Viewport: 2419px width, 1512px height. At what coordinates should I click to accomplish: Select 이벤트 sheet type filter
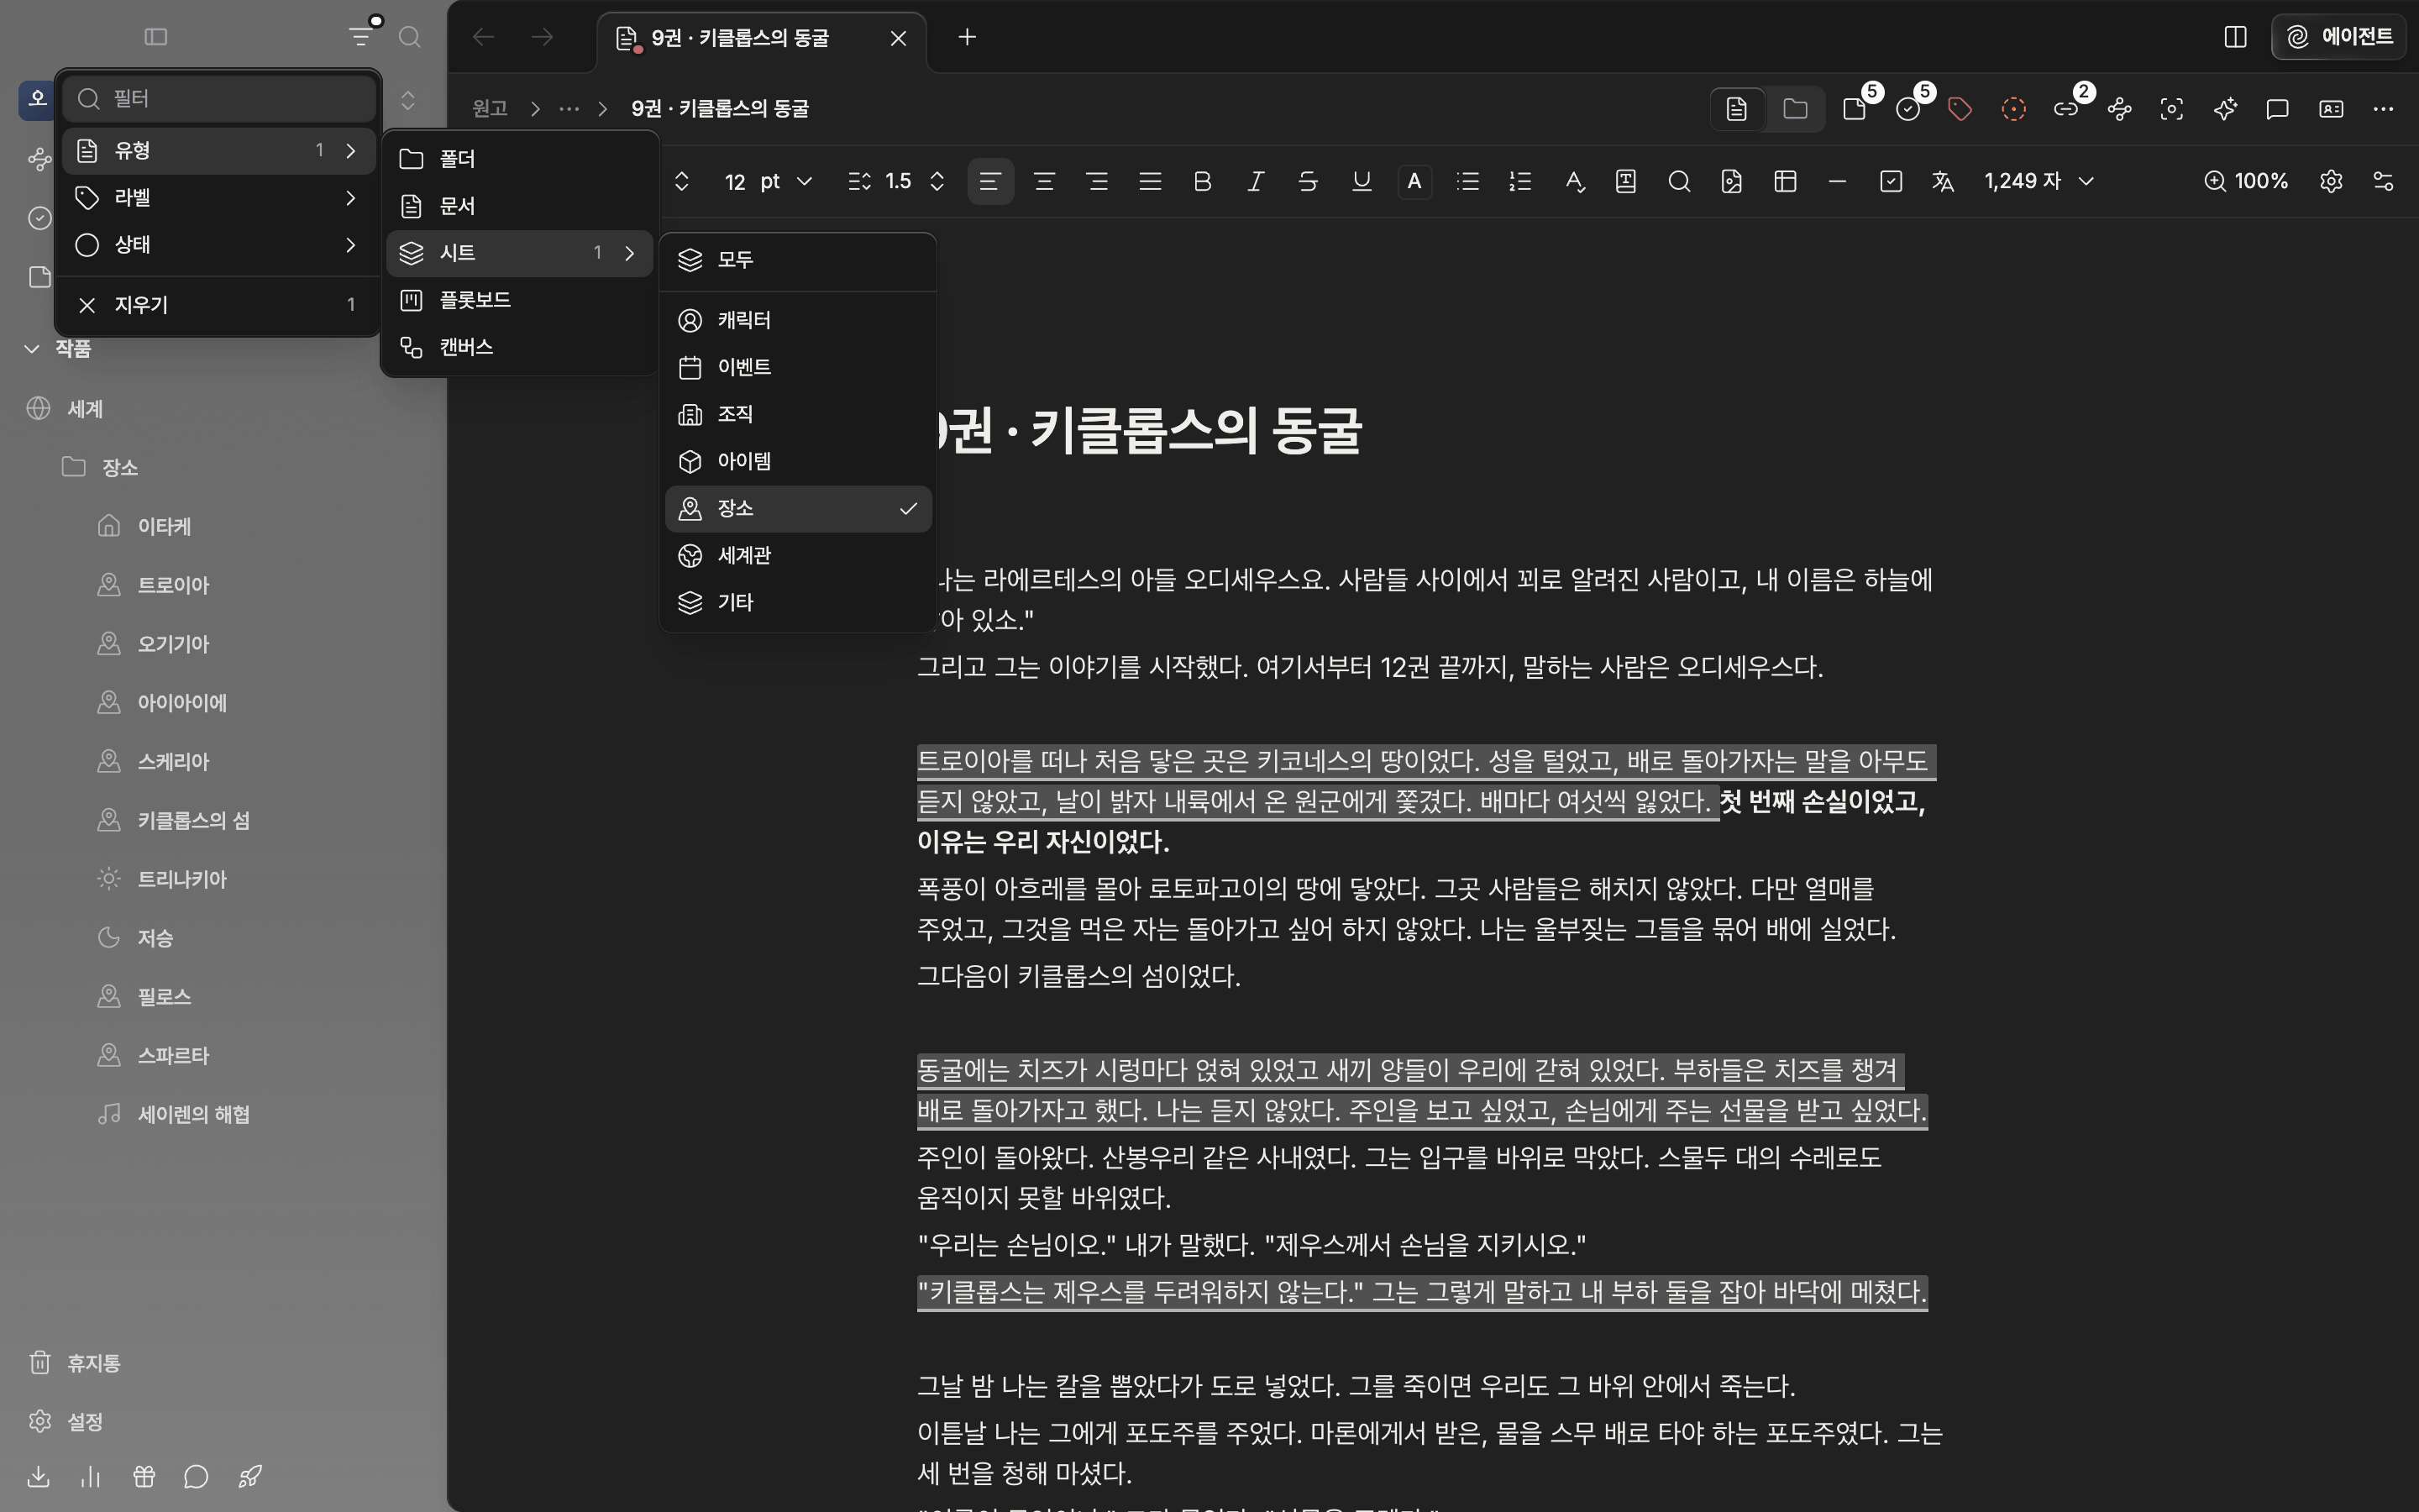click(x=798, y=367)
